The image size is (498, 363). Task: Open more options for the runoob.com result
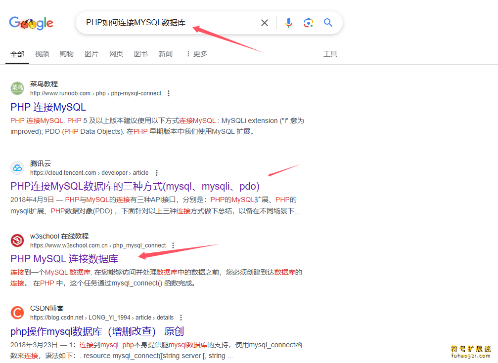click(169, 93)
